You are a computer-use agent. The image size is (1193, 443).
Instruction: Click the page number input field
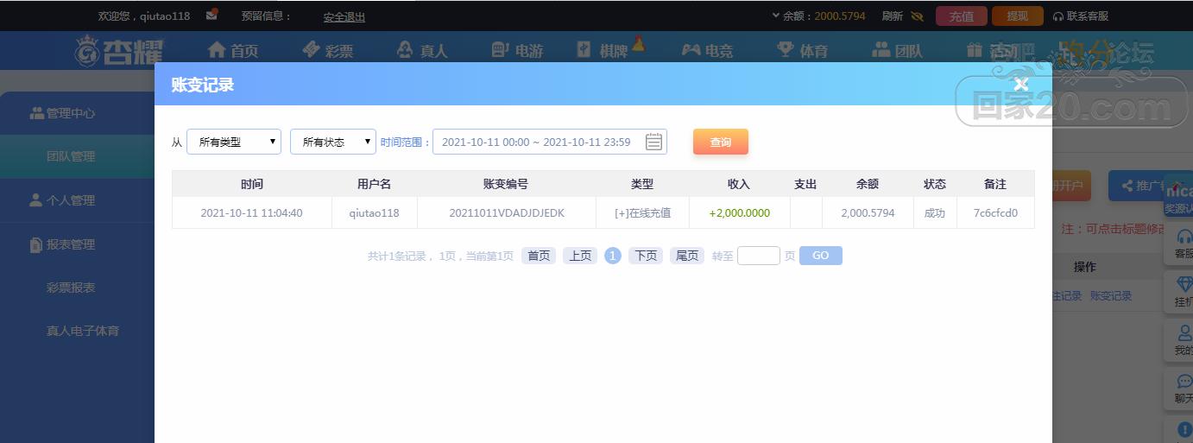coord(759,256)
